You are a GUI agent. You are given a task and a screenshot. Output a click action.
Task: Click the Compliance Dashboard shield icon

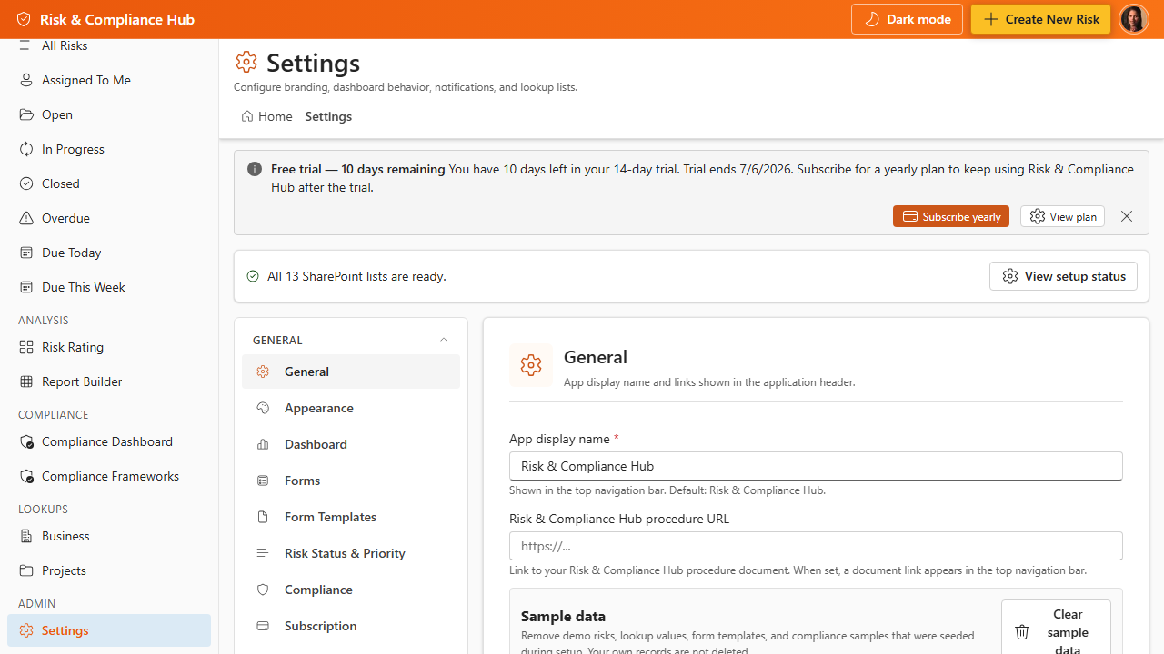[26, 441]
